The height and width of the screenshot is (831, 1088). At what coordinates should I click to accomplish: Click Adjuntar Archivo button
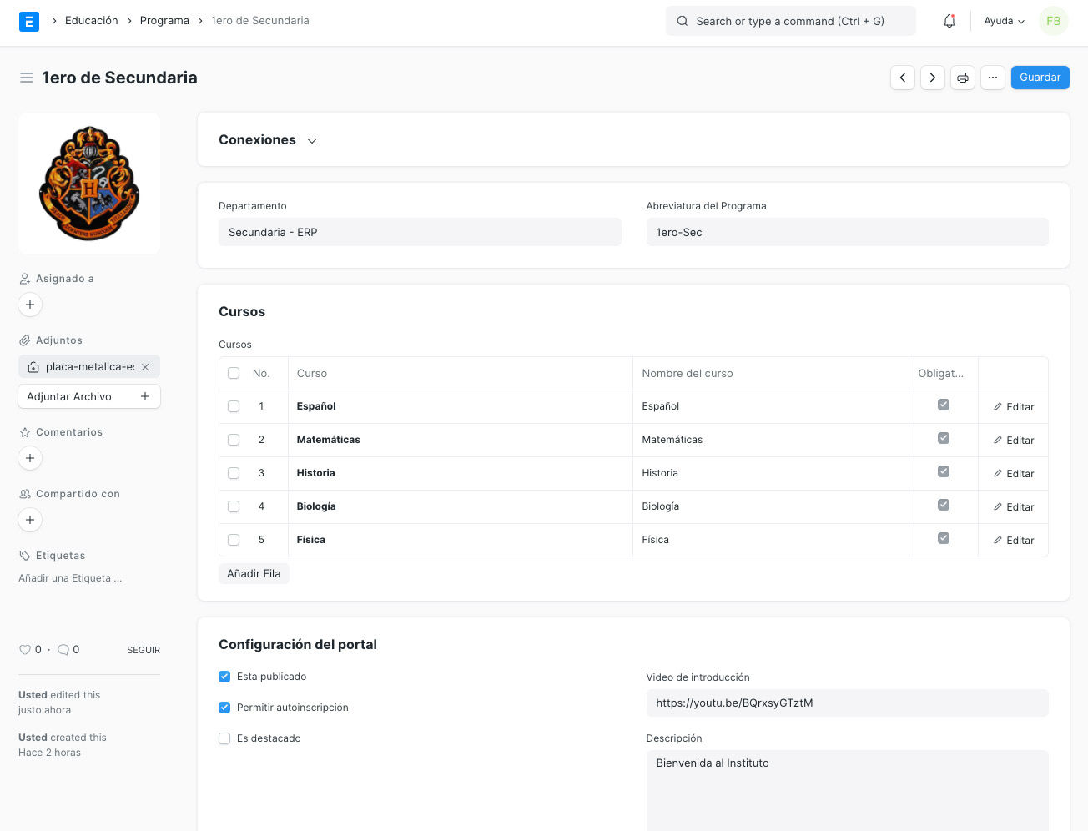88,396
